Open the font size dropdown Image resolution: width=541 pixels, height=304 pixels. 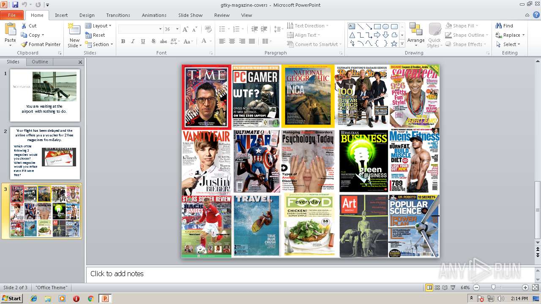177,29
